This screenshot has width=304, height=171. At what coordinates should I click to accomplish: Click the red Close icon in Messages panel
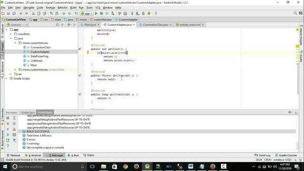8,123
